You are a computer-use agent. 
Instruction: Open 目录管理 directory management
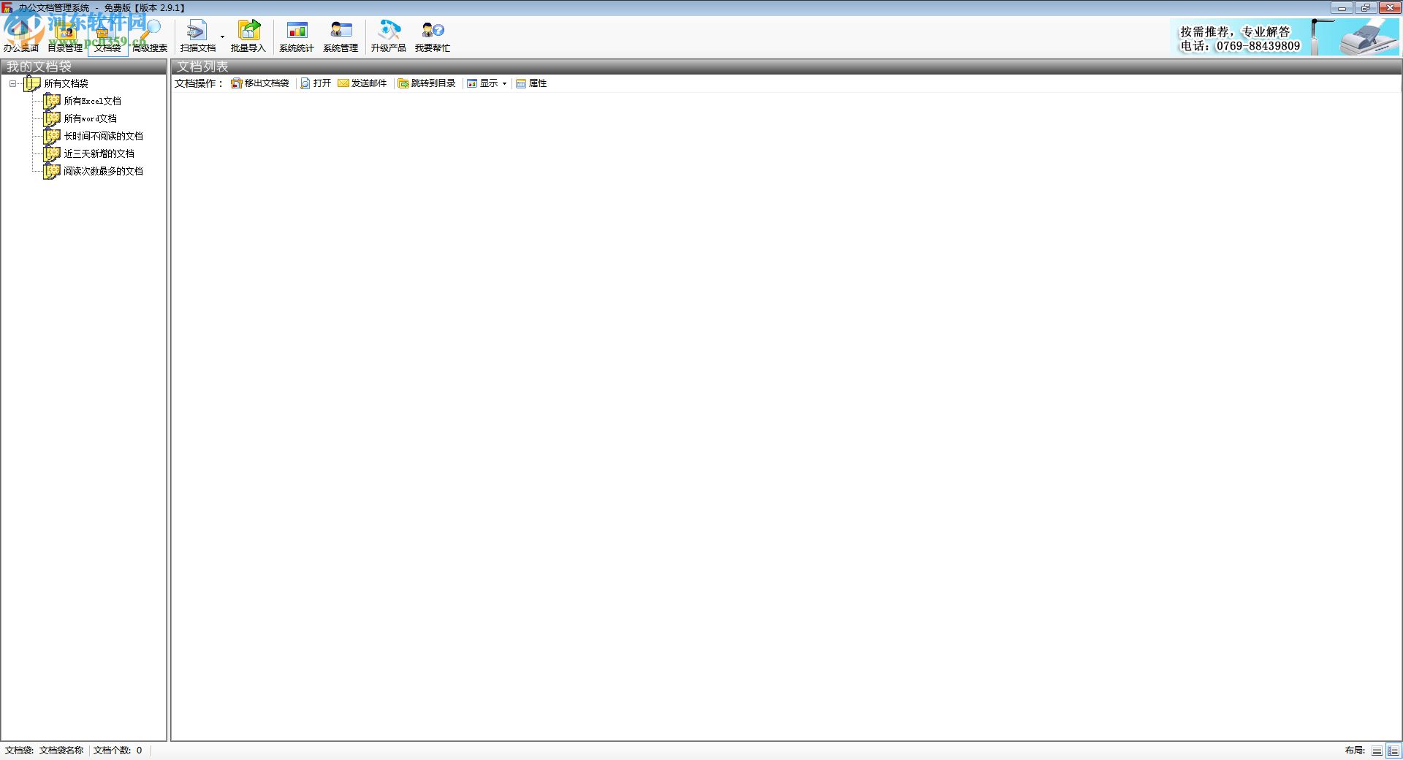pyautogui.click(x=65, y=37)
